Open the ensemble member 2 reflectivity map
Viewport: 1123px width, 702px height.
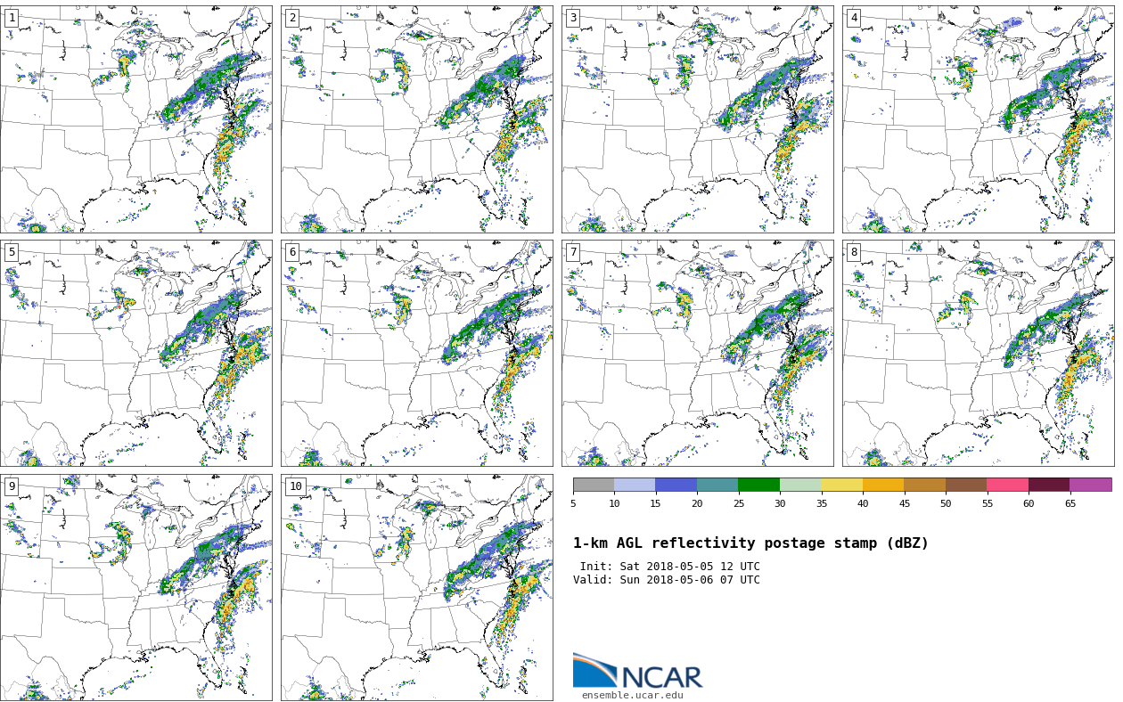coord(416,119)
